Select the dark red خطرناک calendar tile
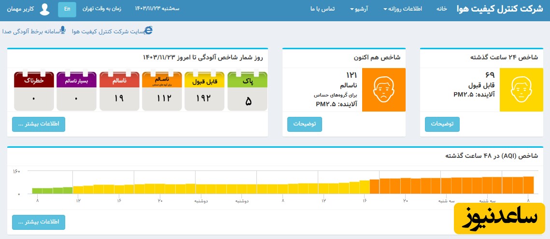The image size is (550, 239). click(33, 91)
